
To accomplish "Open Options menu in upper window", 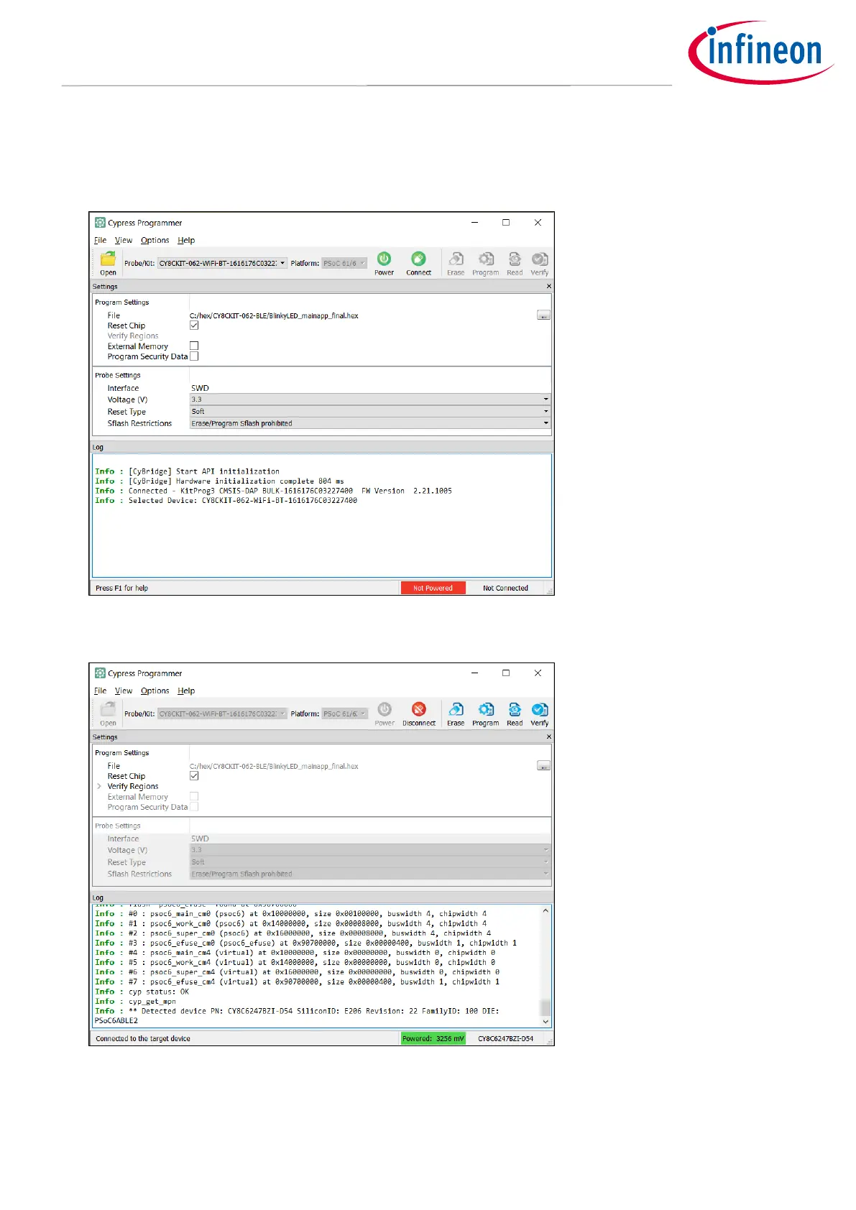I will [155, 240].
